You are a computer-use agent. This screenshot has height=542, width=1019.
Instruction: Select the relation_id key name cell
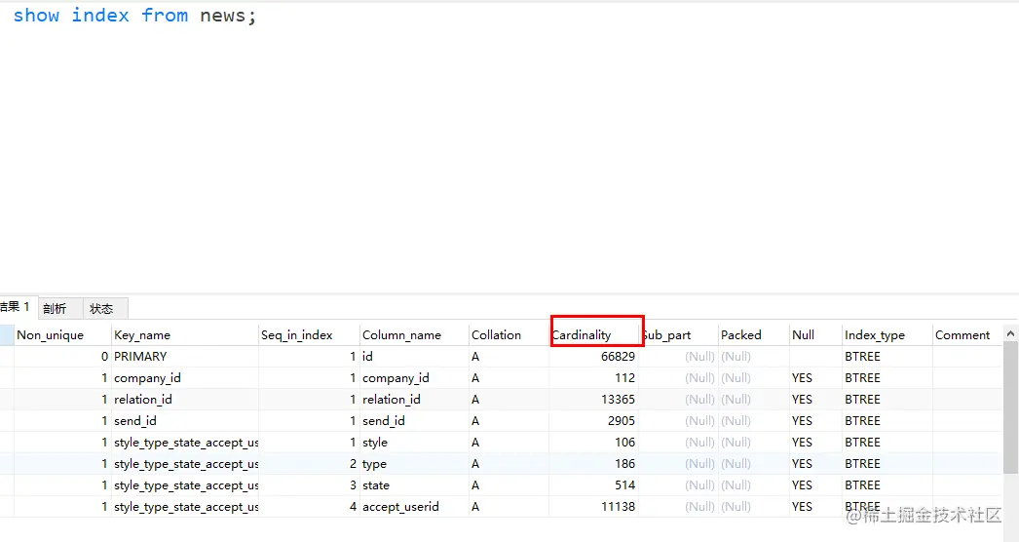click(x=184, y=400)
